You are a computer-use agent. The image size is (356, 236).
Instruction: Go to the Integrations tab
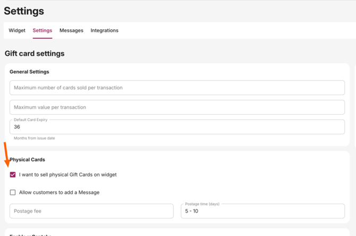[104, 30]
